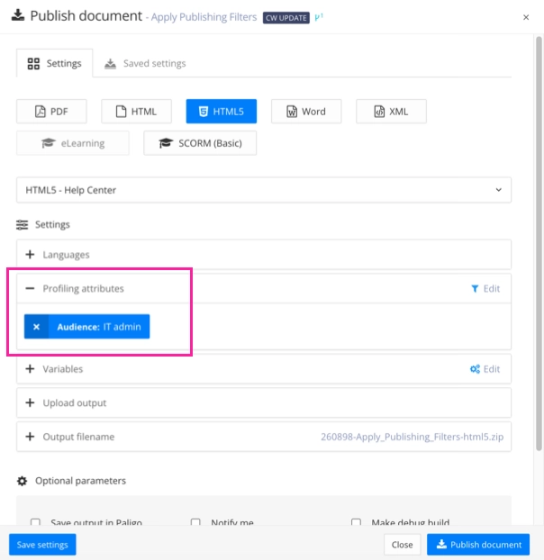Click the Close button
This screenshot has width=544, height=560.
402,545
